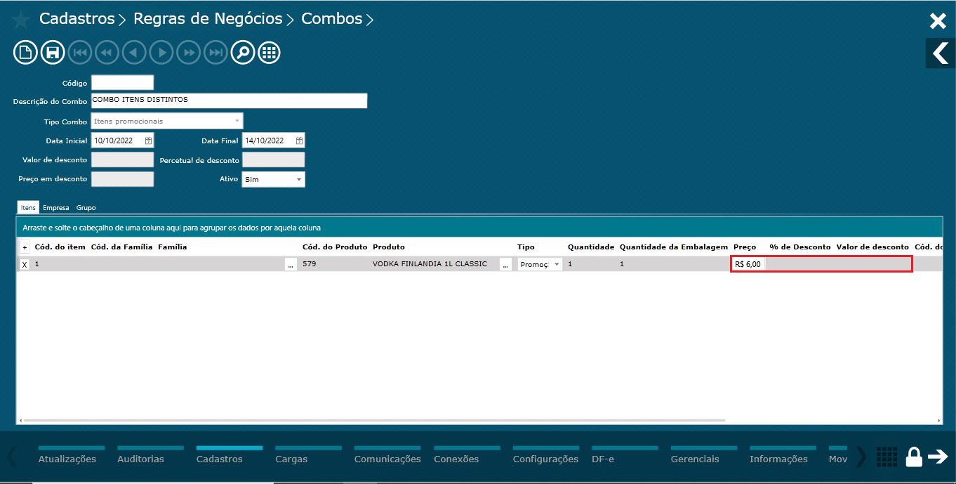This screenshot has height=484, width=956.
Task: Switch to Empresa tab
Action: (55, 208)
